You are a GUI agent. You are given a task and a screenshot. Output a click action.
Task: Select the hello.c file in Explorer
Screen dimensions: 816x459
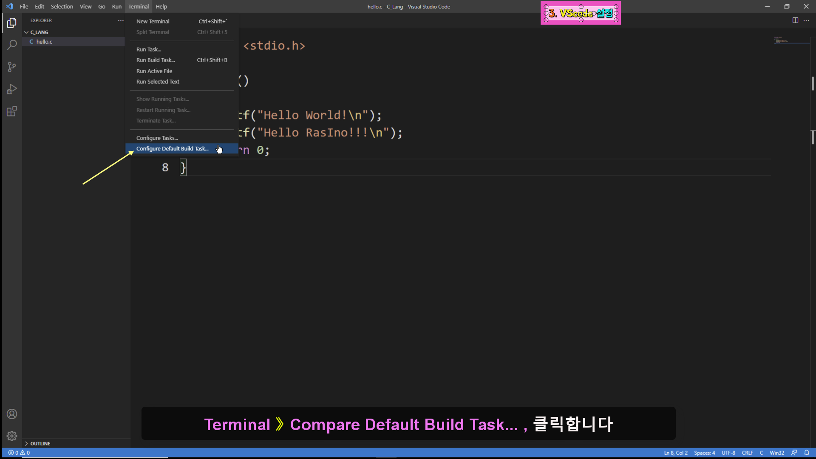44,42
